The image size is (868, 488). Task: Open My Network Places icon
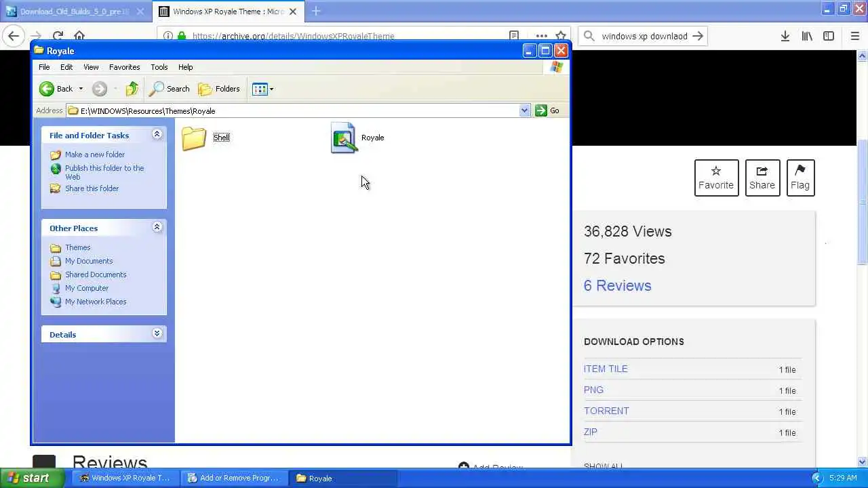point(56,302)
